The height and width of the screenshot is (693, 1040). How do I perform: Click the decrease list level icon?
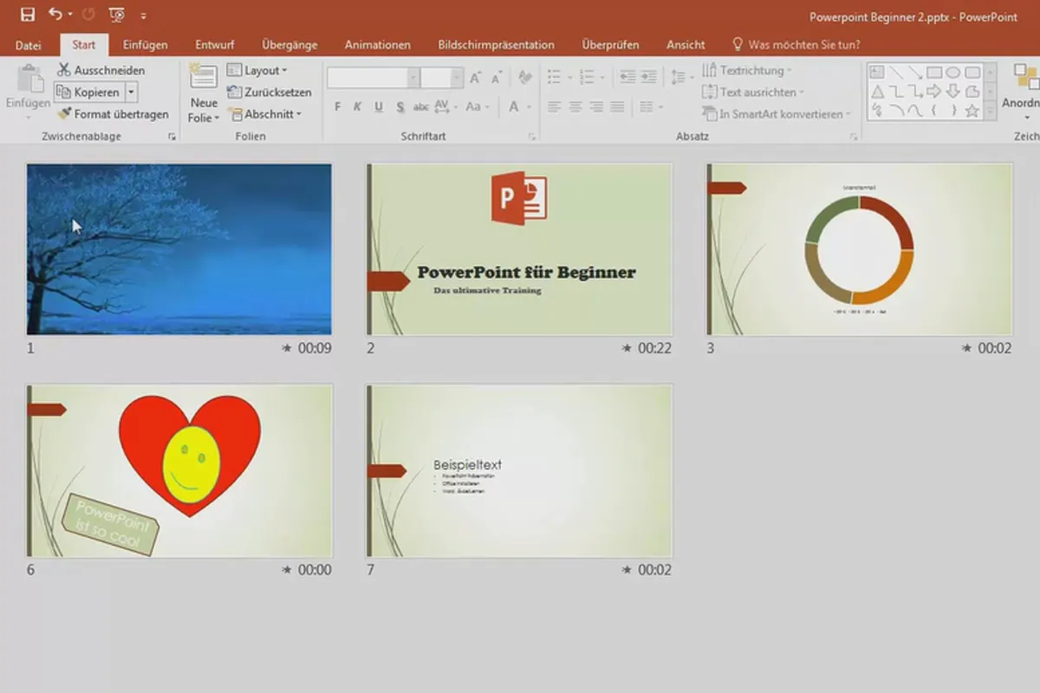(627, 78)
